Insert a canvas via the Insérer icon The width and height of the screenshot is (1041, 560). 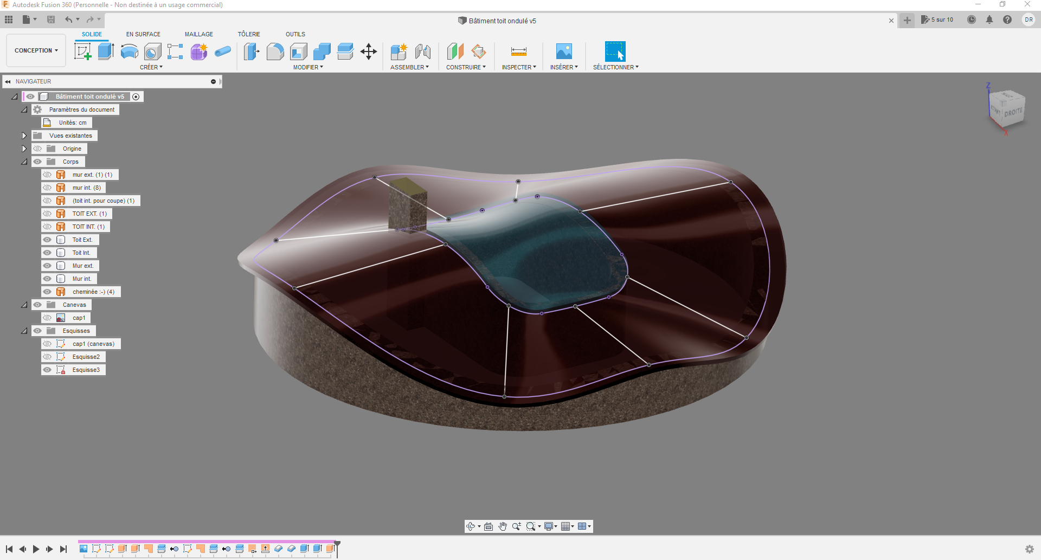click(x=564, y=52)
